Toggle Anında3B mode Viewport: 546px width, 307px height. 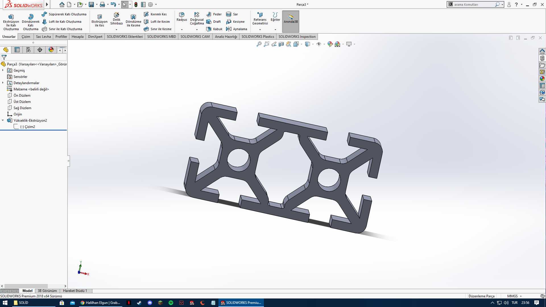click(291, 21)
